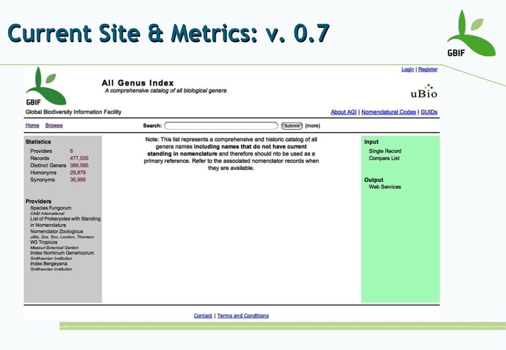Click the uBio logo
Viewport: 506px width, 350px height.
tap(424, 91)
